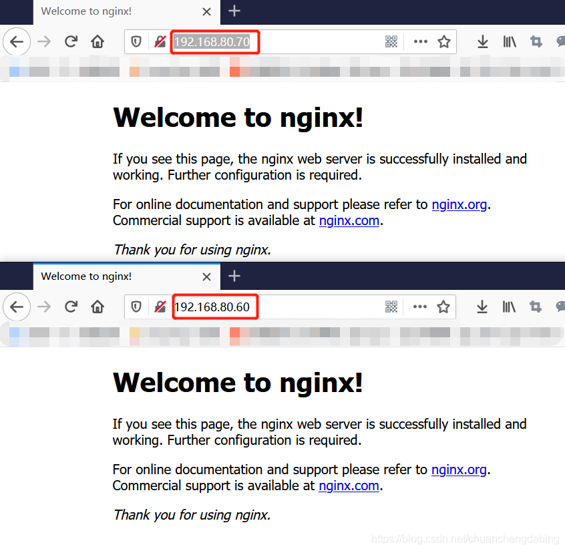
Task: Open downloads in the 192.168.80.60 window
Action: 482,307
